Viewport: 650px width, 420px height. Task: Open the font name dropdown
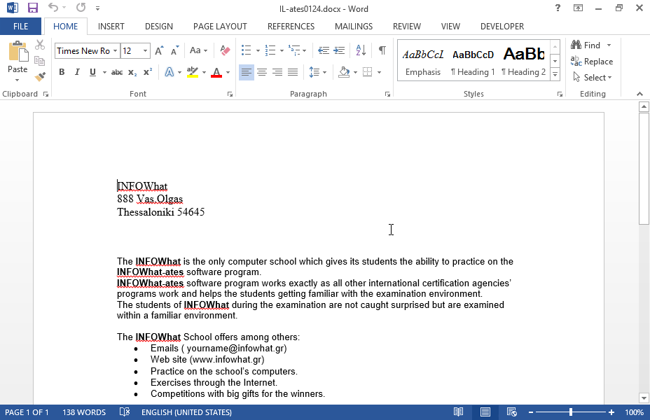115,51
